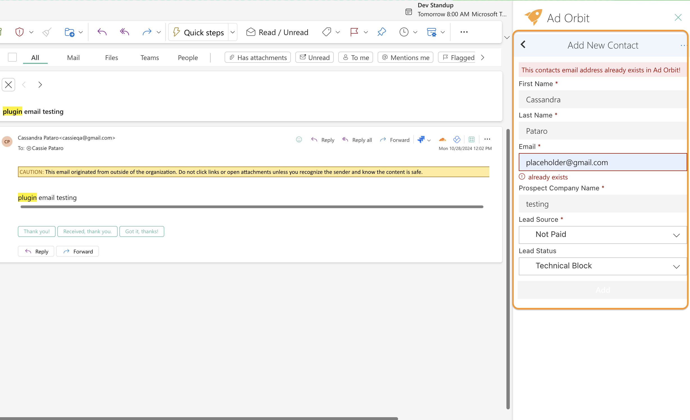690x420 pixels.
Task: Switch to the Teams tab
Action: (x=150, y=57)
